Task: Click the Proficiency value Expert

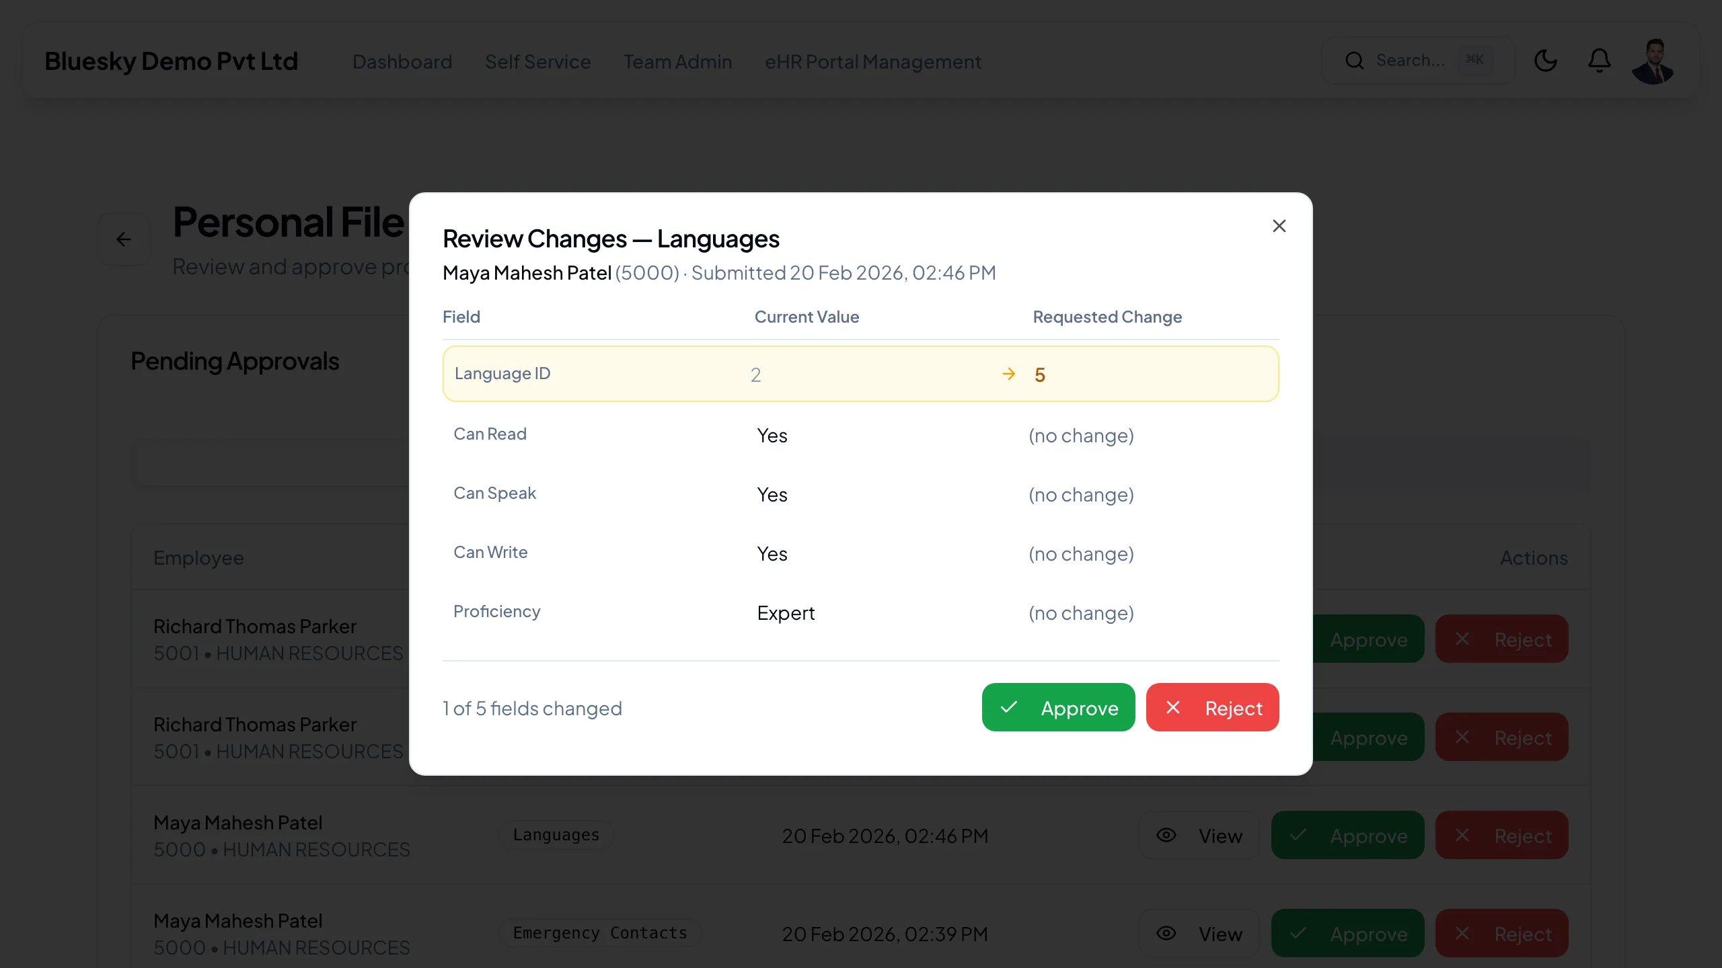Action: click(786, 613)
